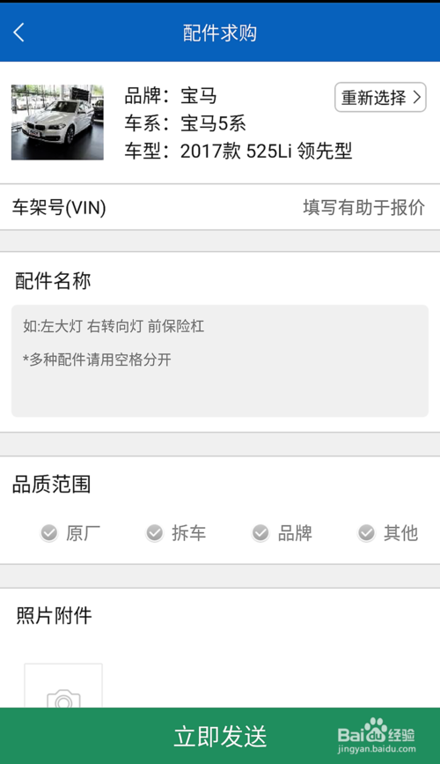440x764 pixels.
Task: Select the 车架号(VIN) row label
Action: (59, 208)
